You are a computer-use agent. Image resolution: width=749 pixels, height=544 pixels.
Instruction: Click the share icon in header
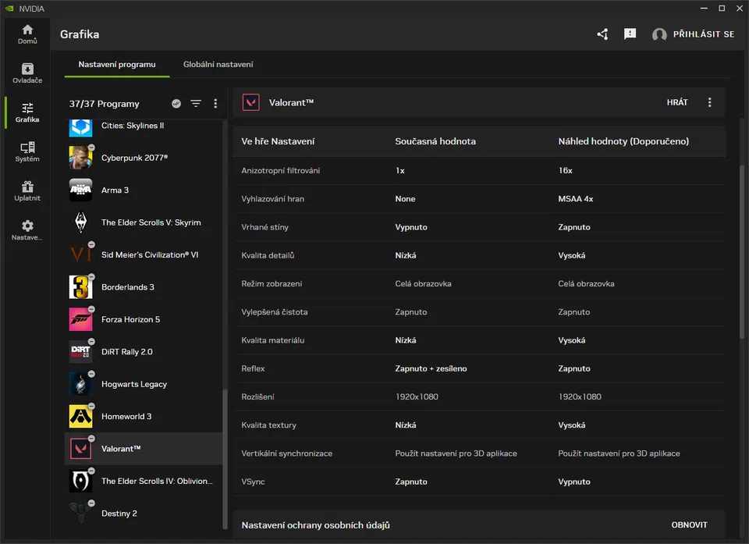[602, 34]
